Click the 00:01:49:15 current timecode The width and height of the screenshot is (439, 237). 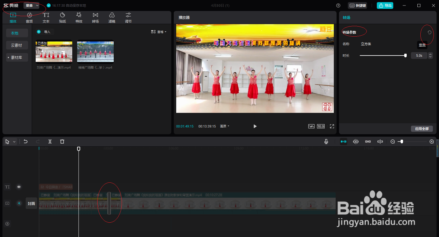point(185,126)
